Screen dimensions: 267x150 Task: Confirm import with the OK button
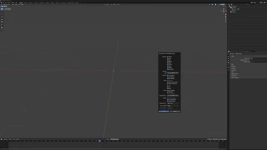[164, 111]
